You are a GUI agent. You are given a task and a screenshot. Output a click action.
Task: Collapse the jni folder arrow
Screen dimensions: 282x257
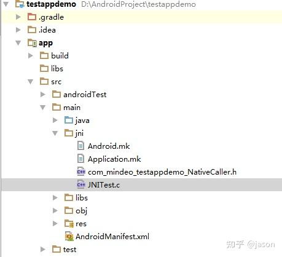55,133
